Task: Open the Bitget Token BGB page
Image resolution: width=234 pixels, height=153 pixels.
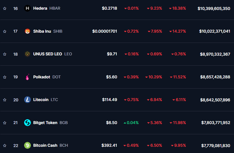Action: 45,123
